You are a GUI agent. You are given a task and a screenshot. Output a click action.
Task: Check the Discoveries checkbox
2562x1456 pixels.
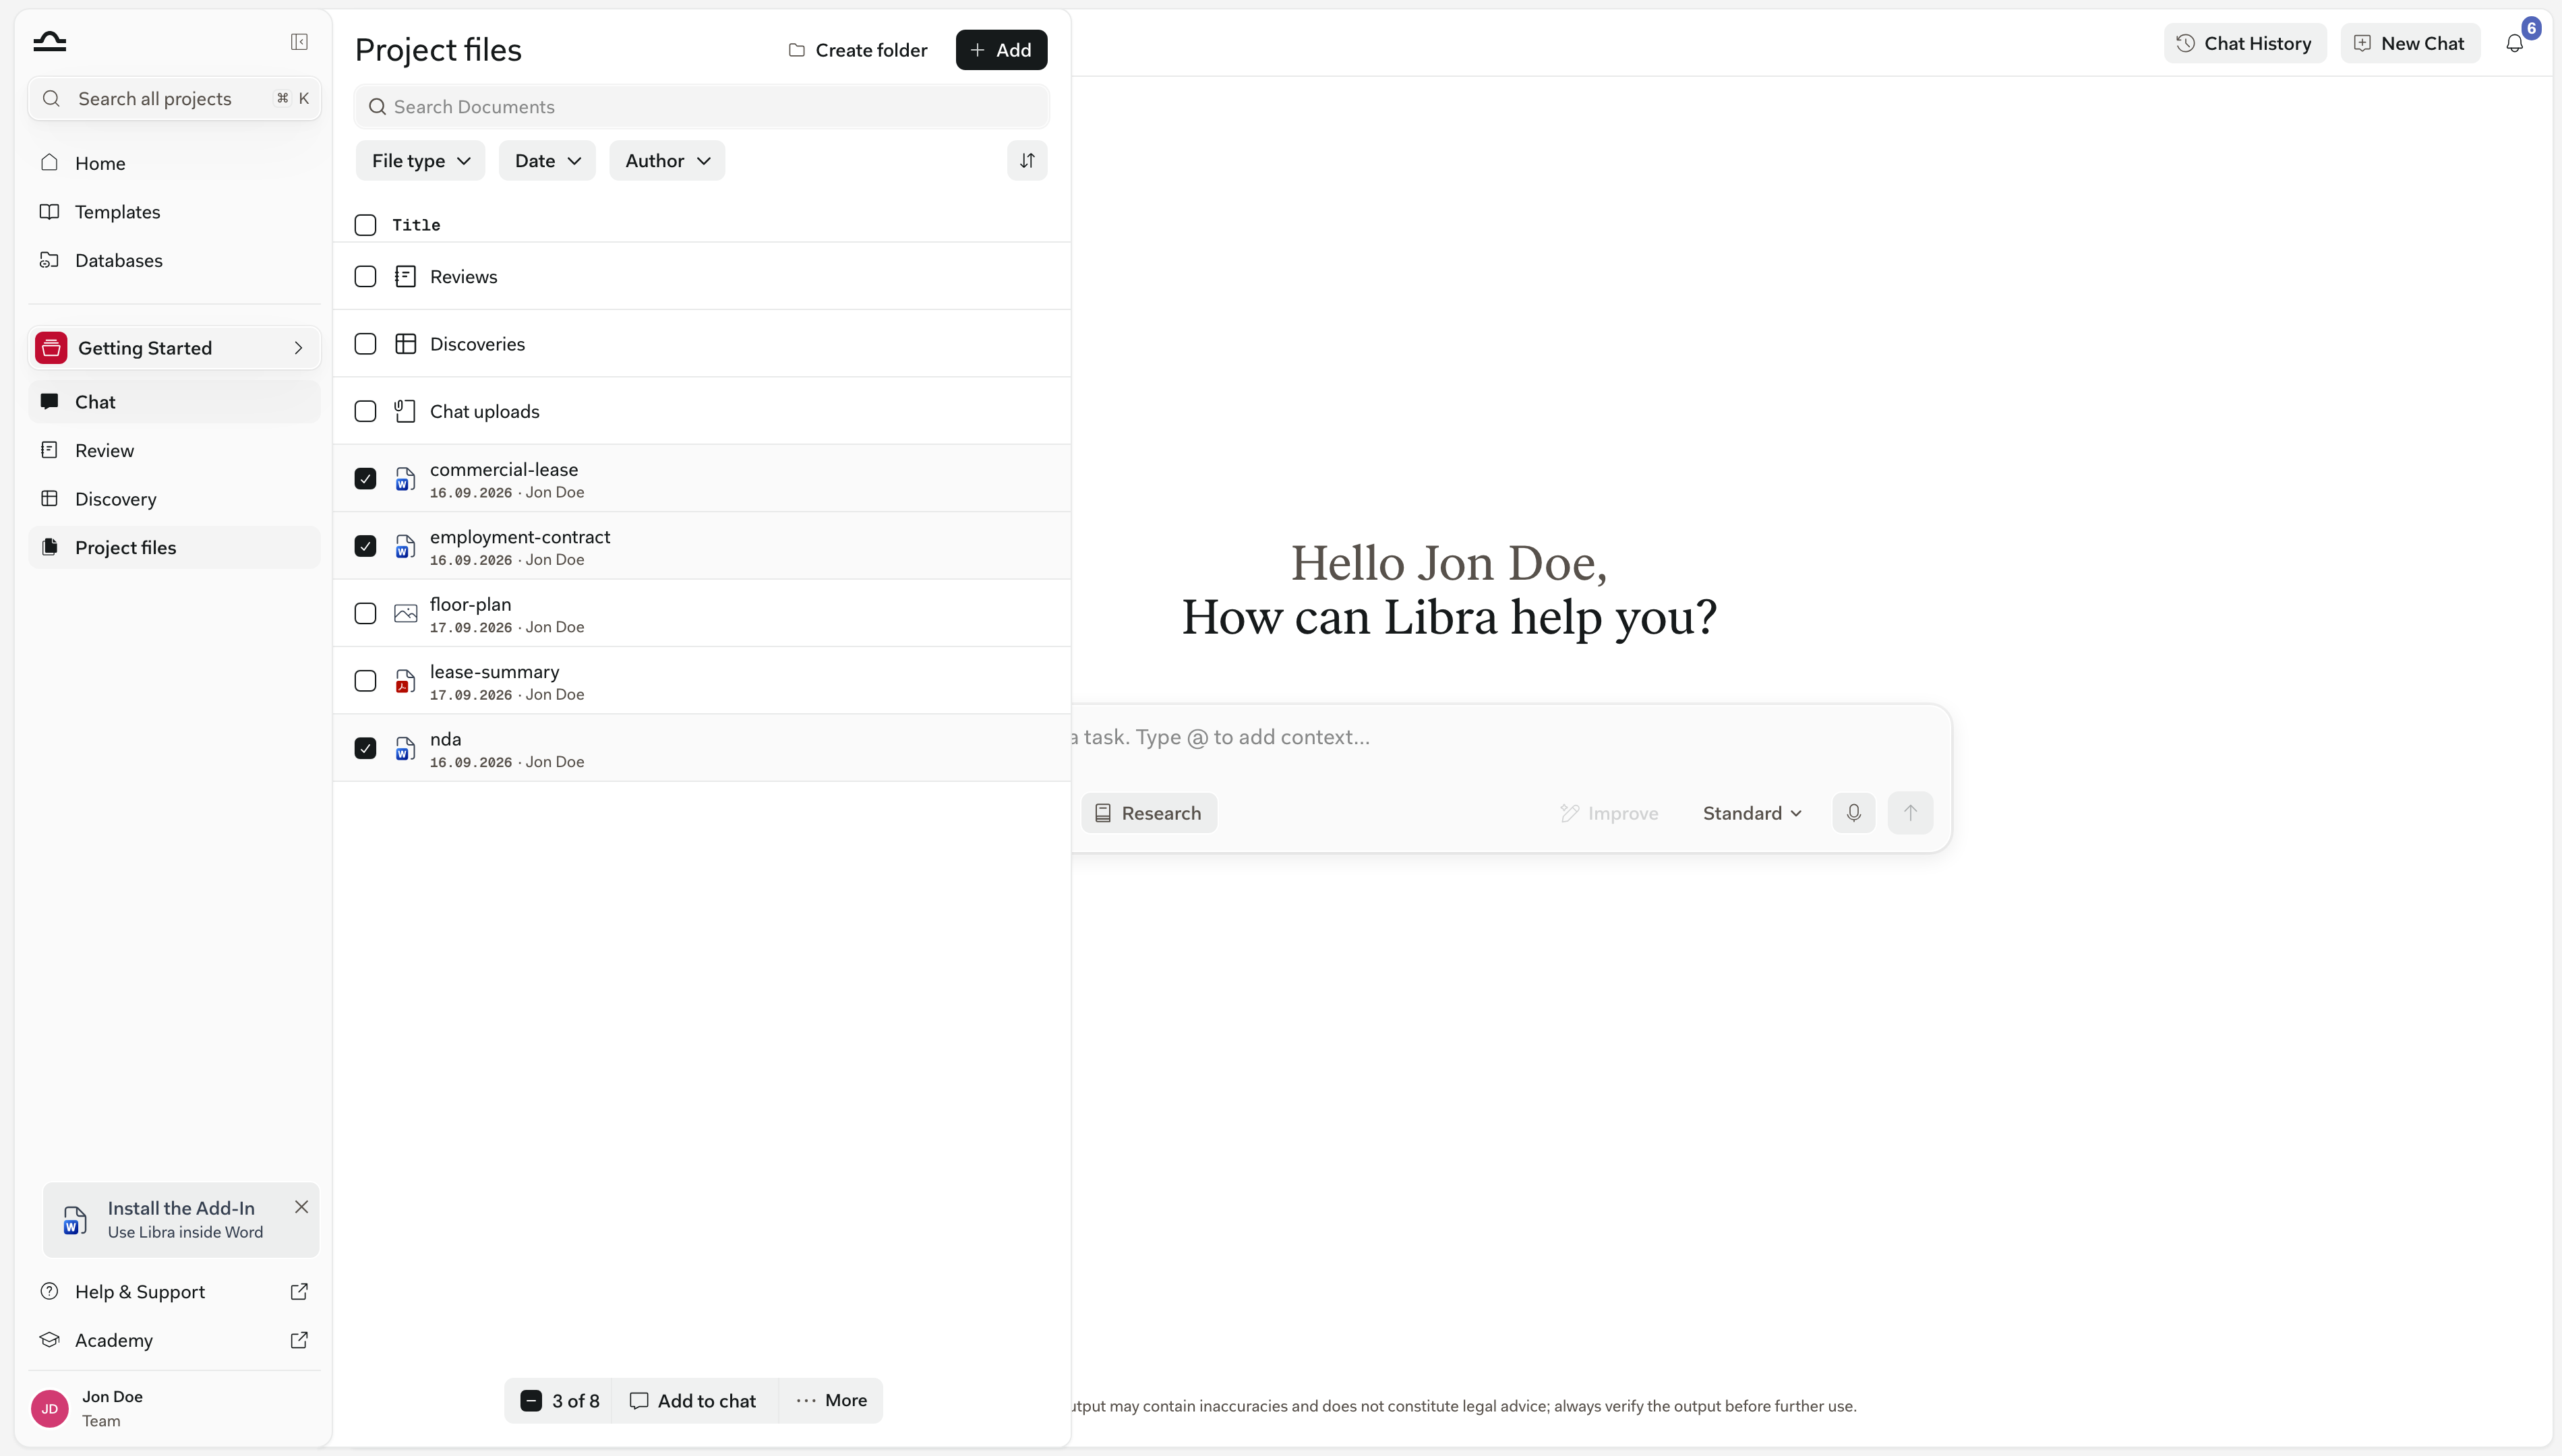point(365,344)
